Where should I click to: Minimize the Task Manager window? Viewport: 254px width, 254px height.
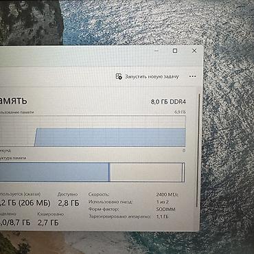157,51
